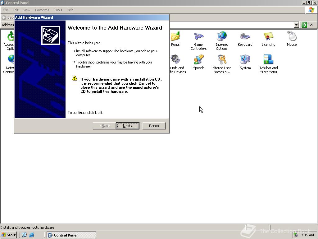The width and height of the screenshot is (318, 239).
Task: Click the yellow warning triangle icon
Action: 75,78
